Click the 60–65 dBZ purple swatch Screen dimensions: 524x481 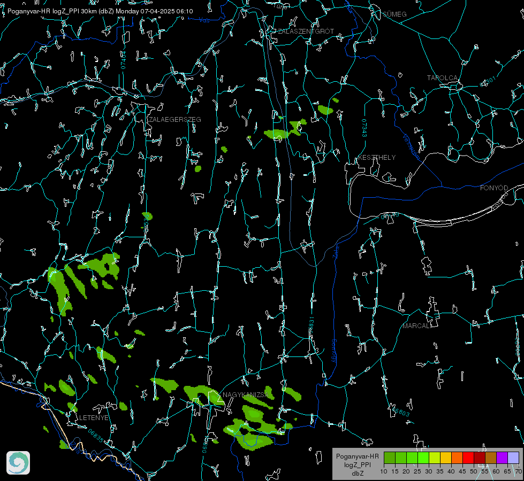point(502,457)
